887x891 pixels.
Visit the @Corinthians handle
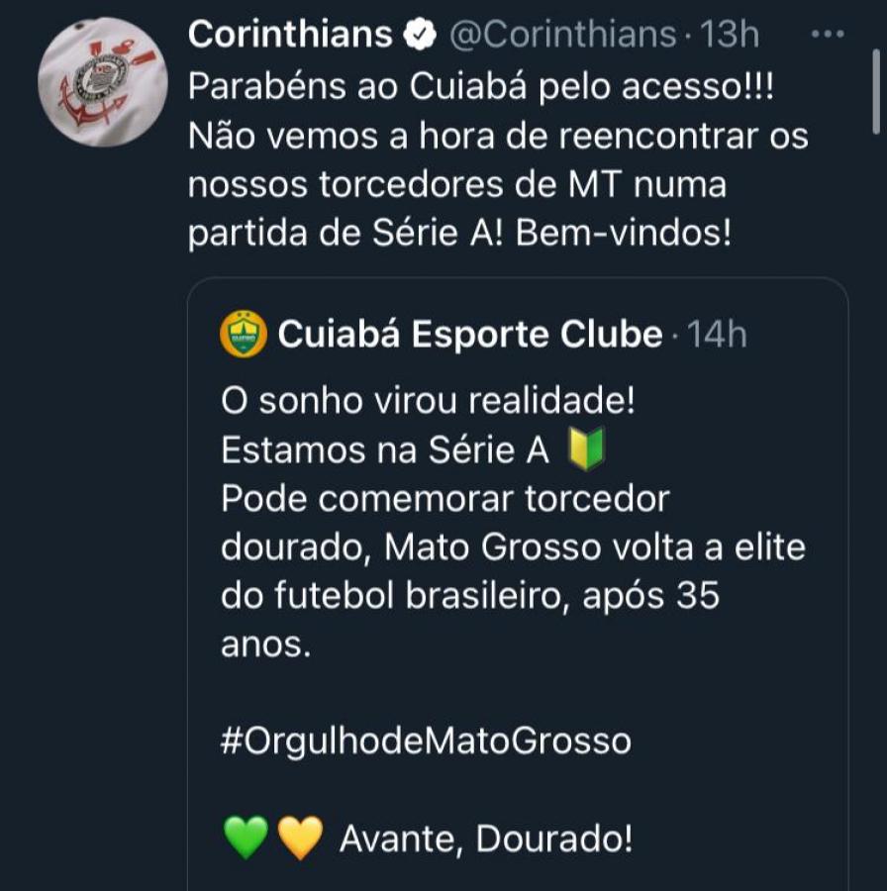pos(563,36)
